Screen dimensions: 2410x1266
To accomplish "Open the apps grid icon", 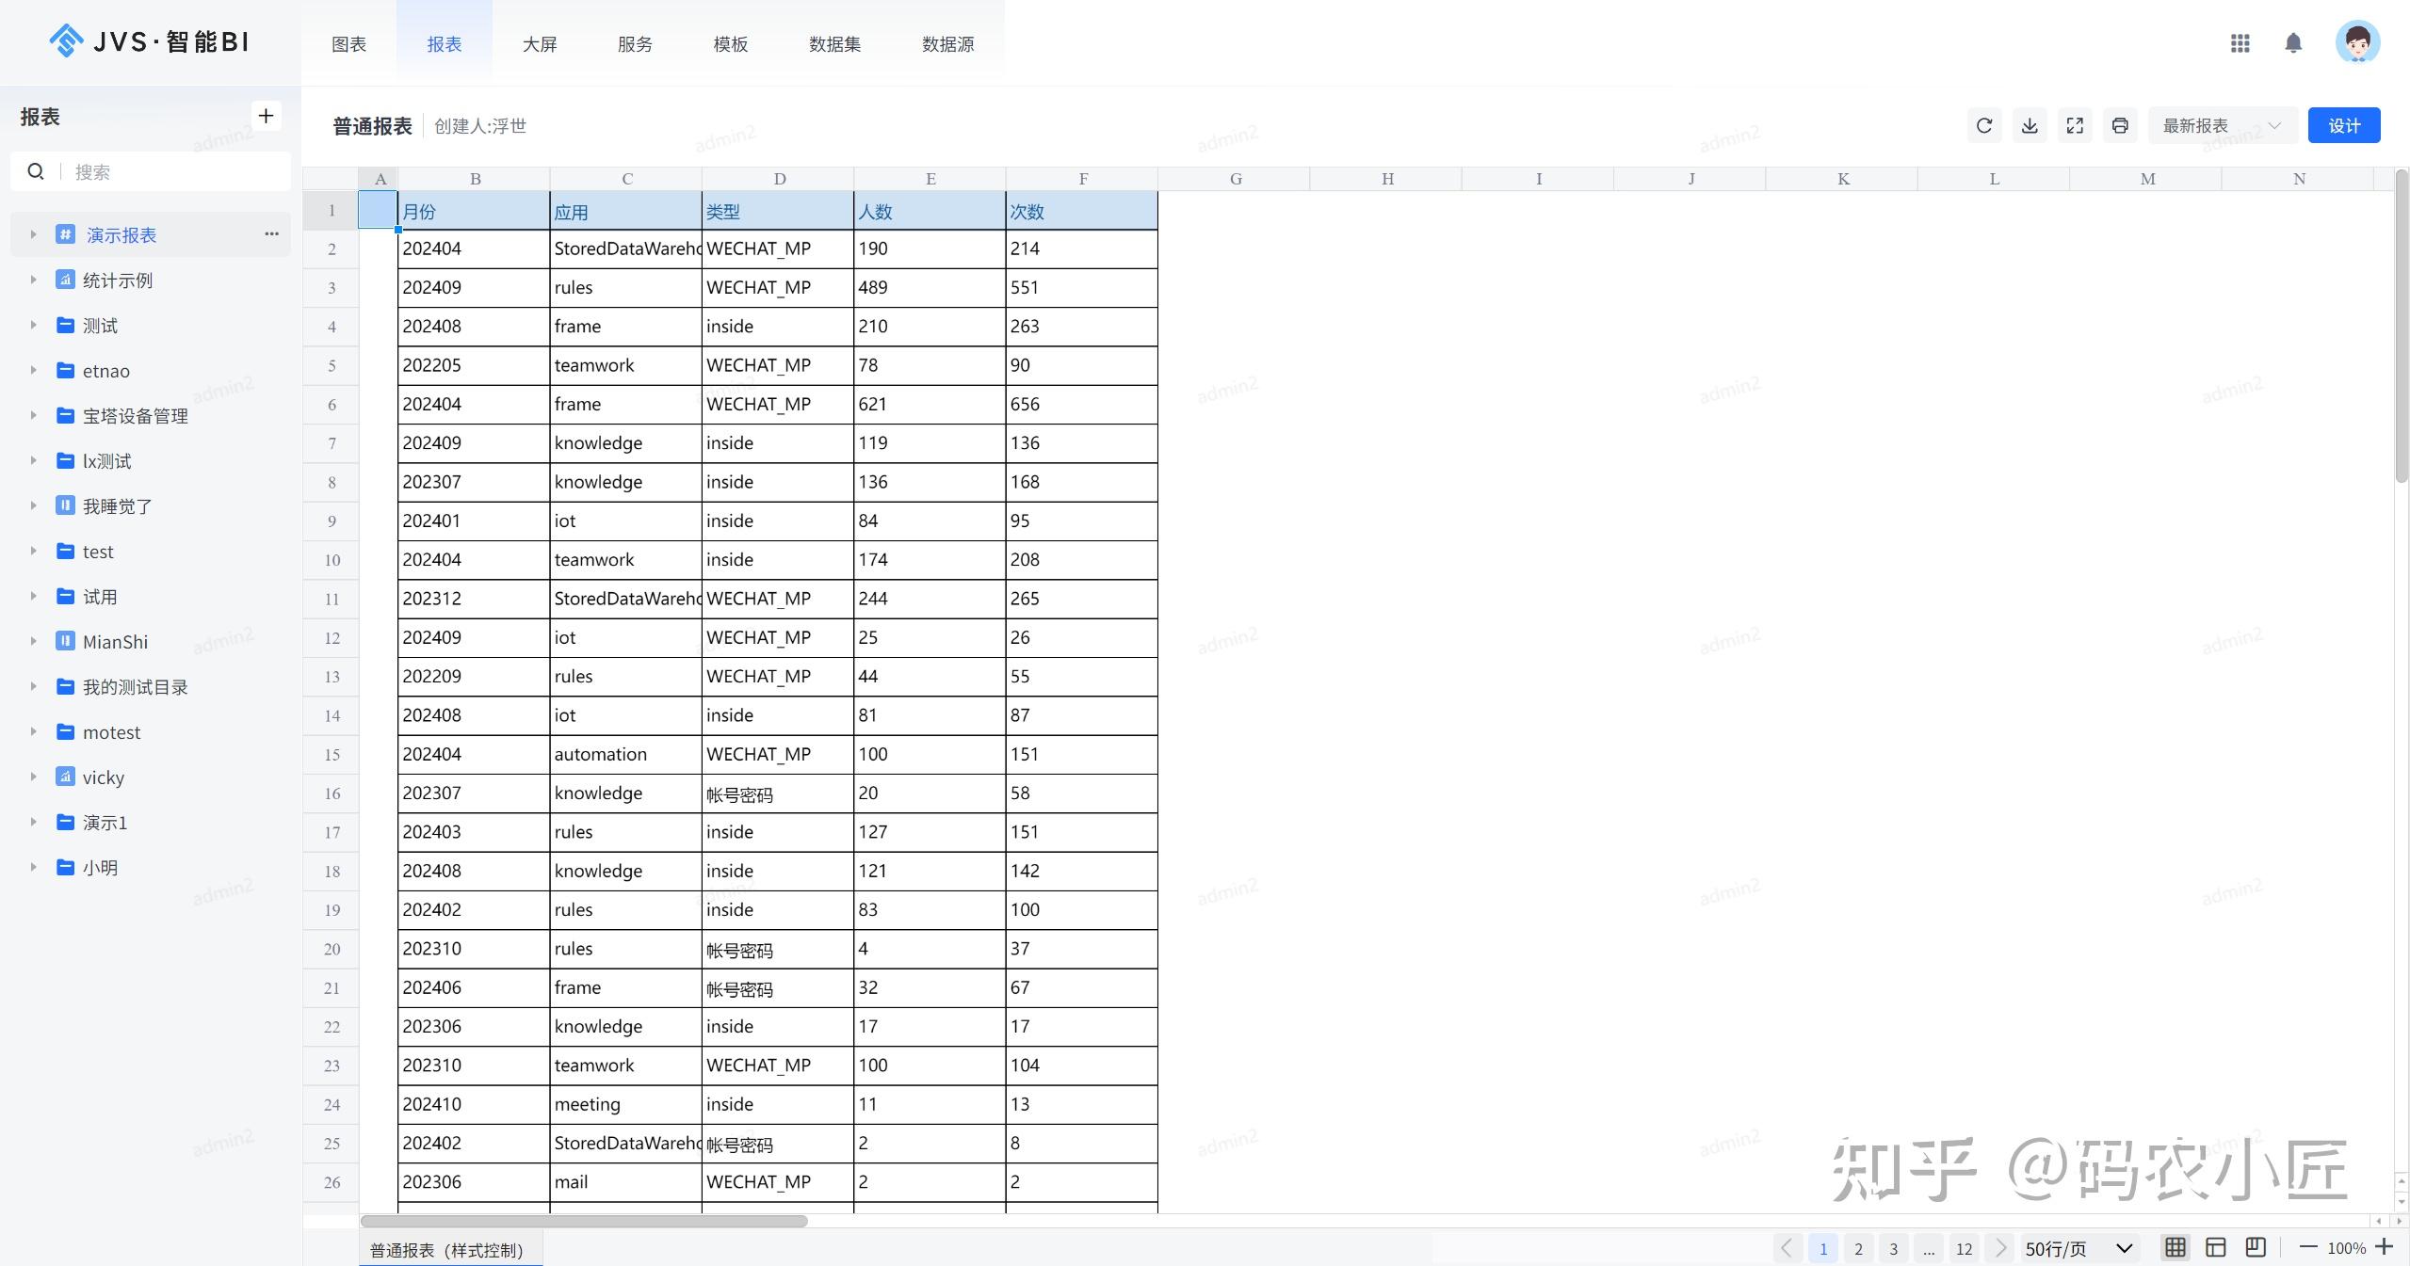I will [x=2240, y=43].
